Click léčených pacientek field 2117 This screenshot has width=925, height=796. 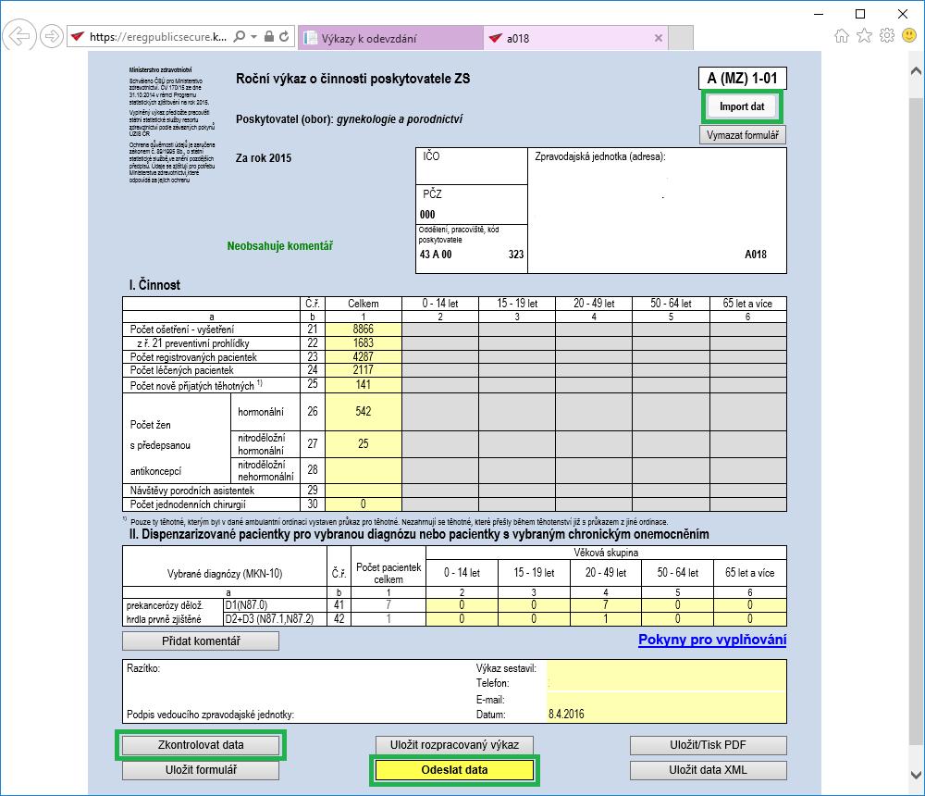364,370
